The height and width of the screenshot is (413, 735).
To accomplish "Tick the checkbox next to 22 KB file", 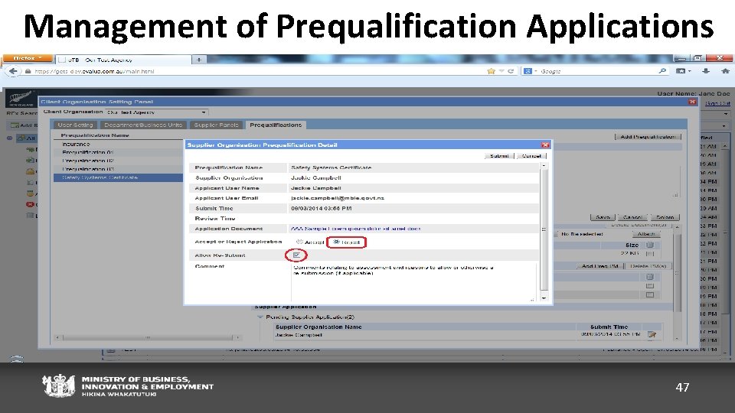I will 650,254.
